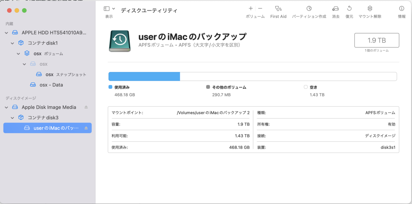Image resolution: width=412 pixels, height=204 pixels.
Task: Click the 1.9 TB capacity box
Action: (x=377, y=40)
